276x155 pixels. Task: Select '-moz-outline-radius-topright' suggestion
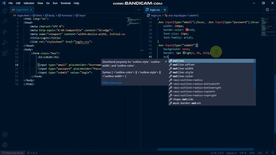(212, 96)
